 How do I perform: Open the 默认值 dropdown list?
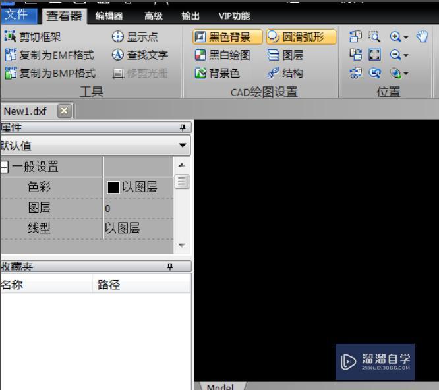(96, 145)
